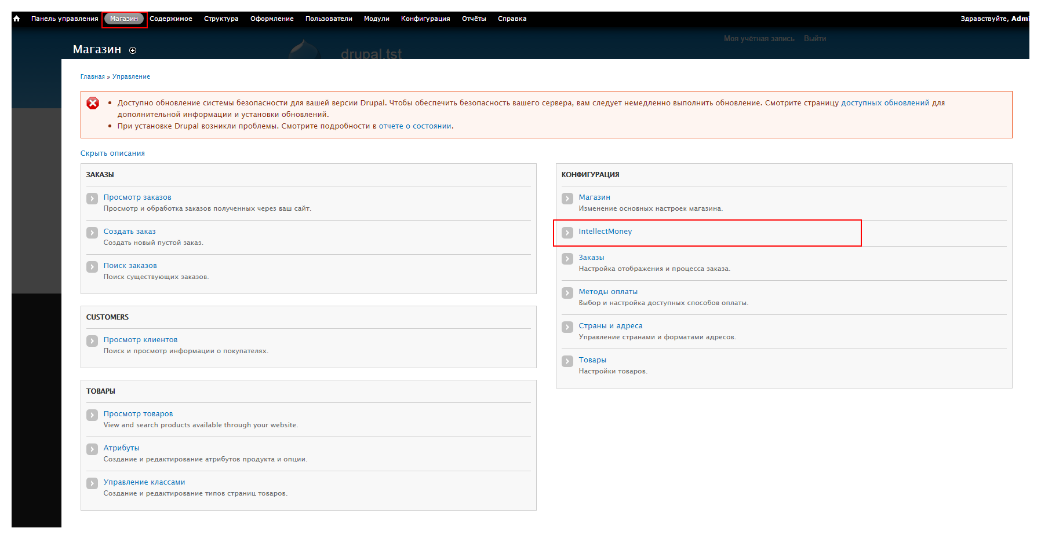The height and width of the screenshot is (539, 1041).
Task: Open the Отчёты menu item
Action: [x=474, y=19]
